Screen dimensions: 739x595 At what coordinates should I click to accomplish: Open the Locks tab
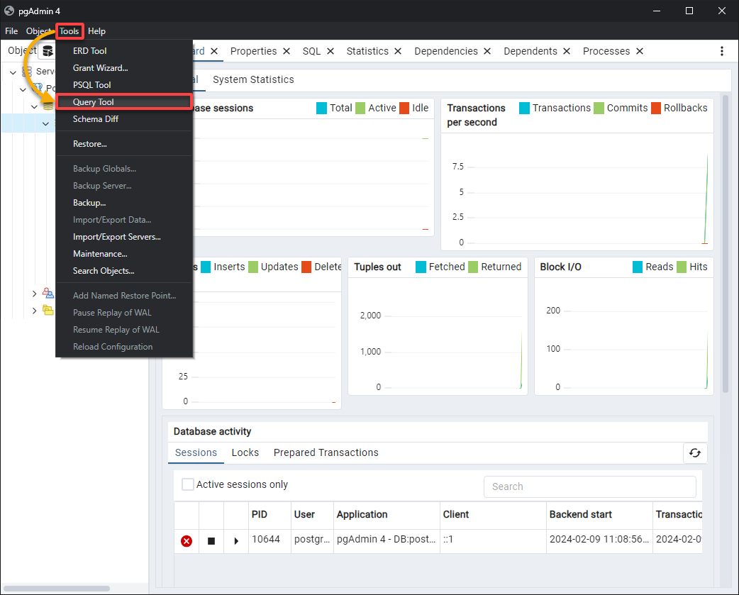coord(245,452)
